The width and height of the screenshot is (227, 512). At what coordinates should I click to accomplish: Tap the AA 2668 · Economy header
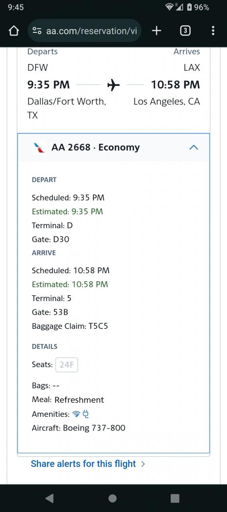pyautogui.click(x=96, y=147)
